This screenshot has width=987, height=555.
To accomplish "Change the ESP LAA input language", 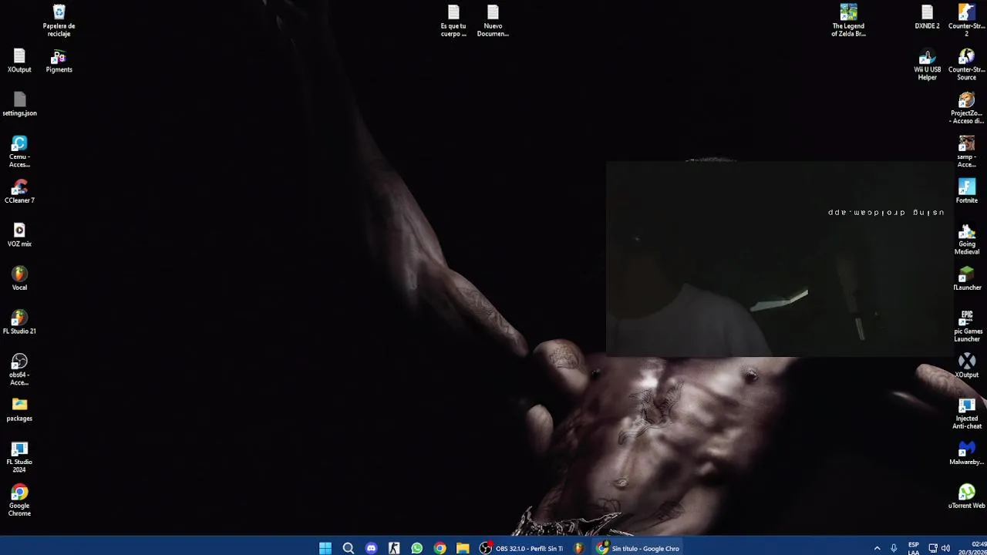I will click(x=914, y=548).
